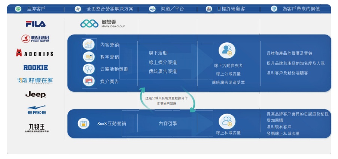Click the 數字營銷 card icon
Screen dimensions: 338x159
pos(89,57)
